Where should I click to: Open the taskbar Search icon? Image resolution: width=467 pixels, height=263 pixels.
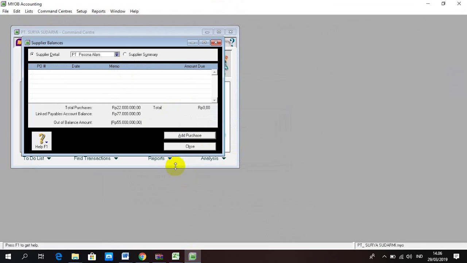[x=25, y=256]
